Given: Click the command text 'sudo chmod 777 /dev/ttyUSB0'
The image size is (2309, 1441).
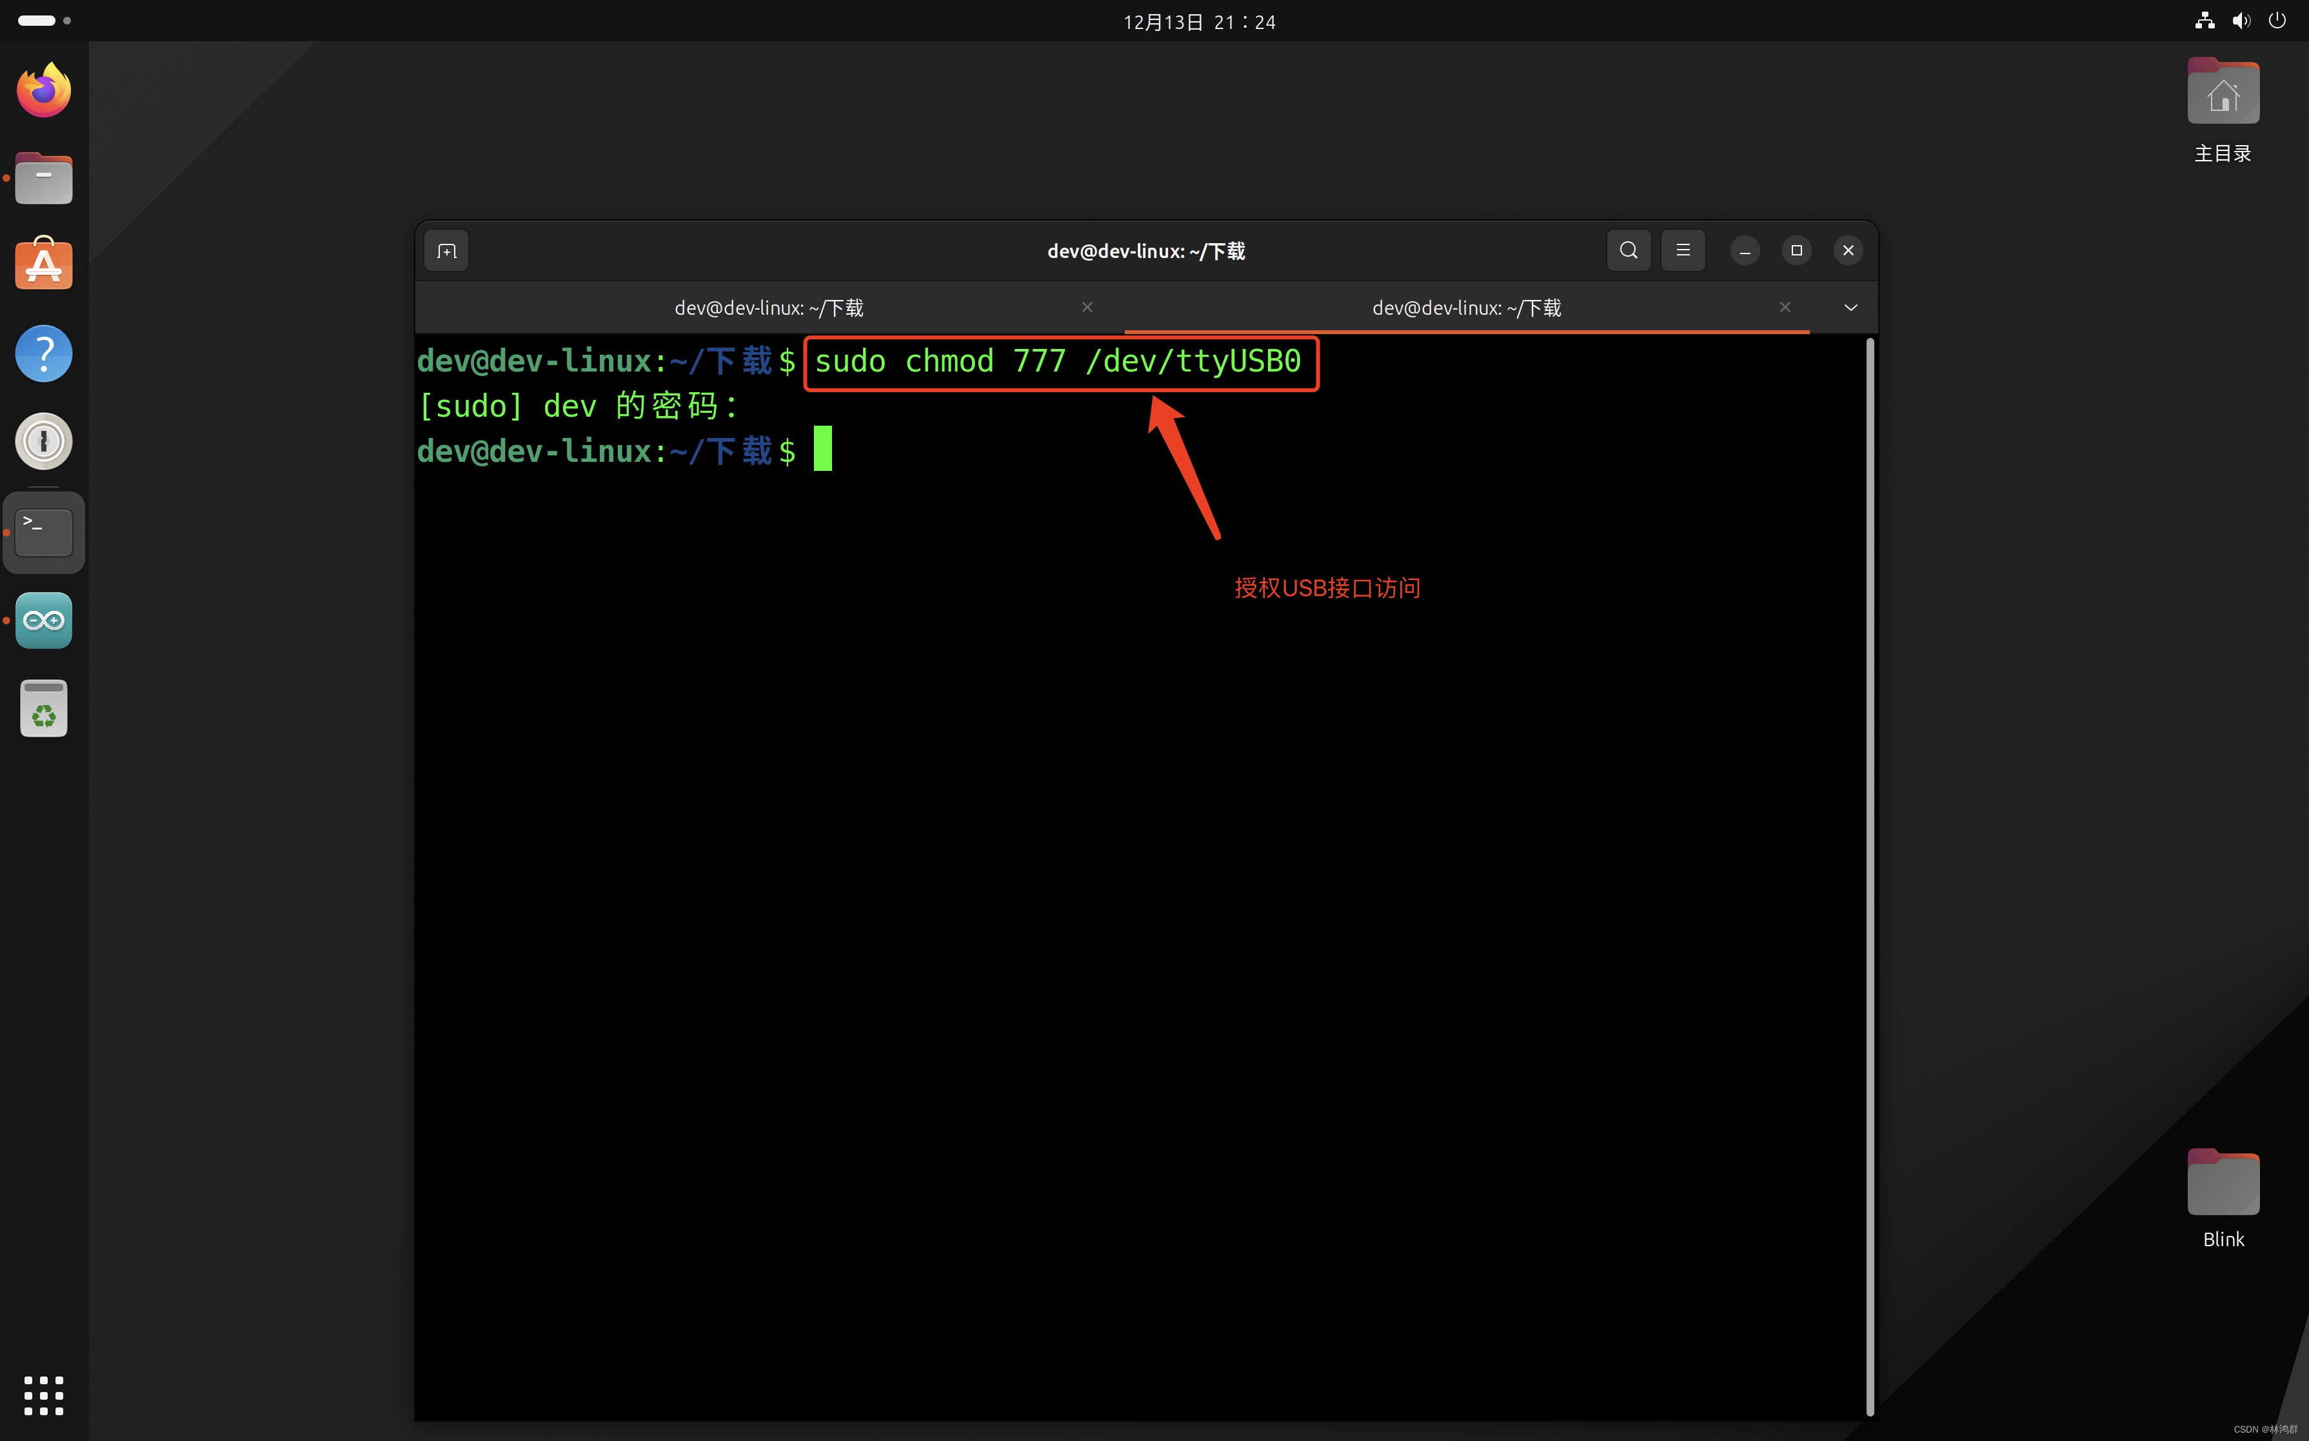Looking at the screenshot, I should coord(1058,361).
